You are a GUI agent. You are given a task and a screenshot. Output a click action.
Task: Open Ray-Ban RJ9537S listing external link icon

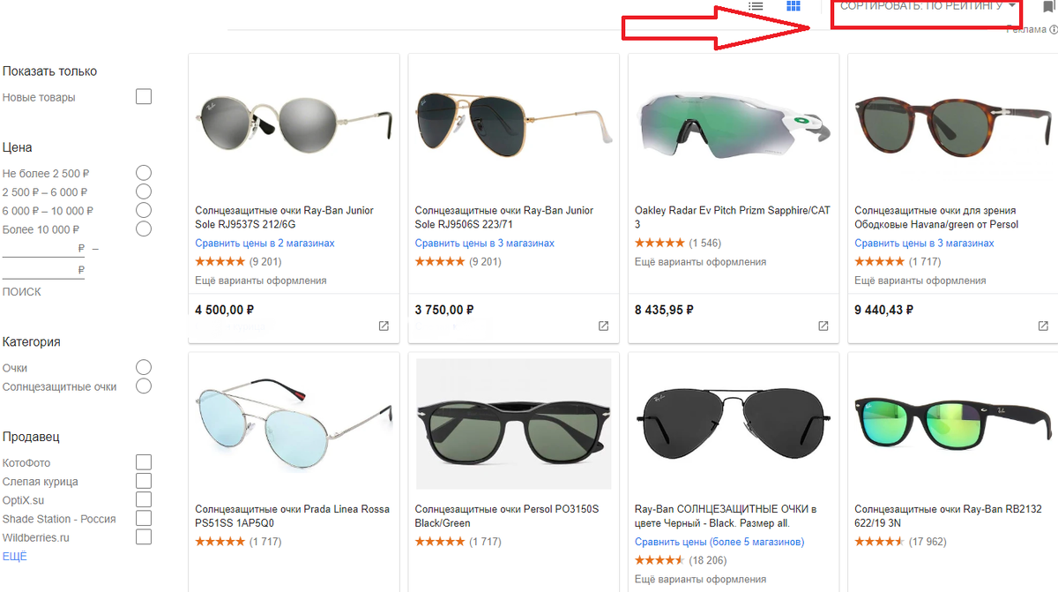(x=384, y=326)
